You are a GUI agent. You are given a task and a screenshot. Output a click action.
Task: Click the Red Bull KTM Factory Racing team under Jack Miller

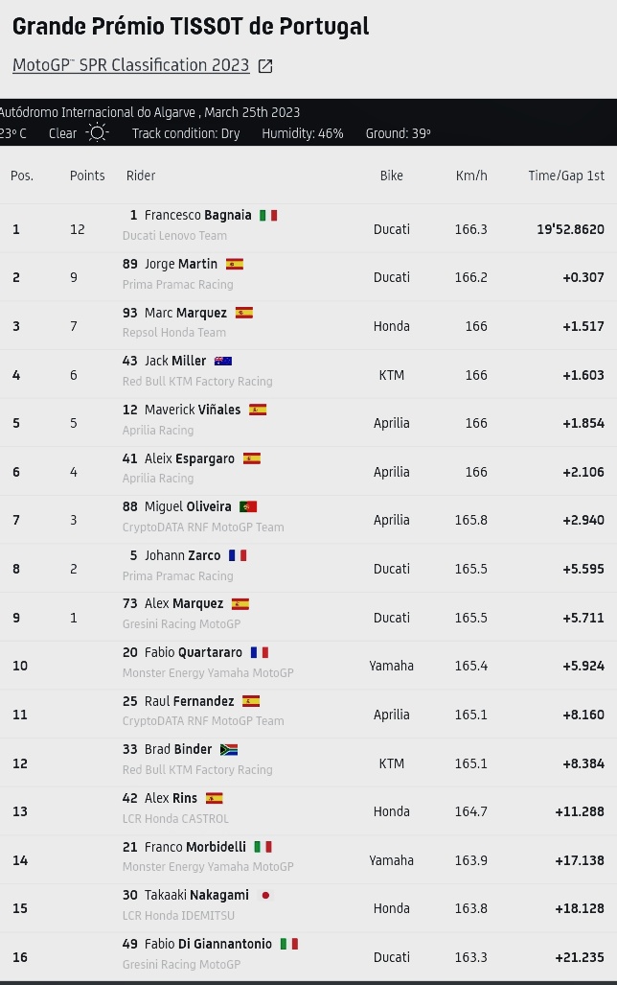click(197, 381)
